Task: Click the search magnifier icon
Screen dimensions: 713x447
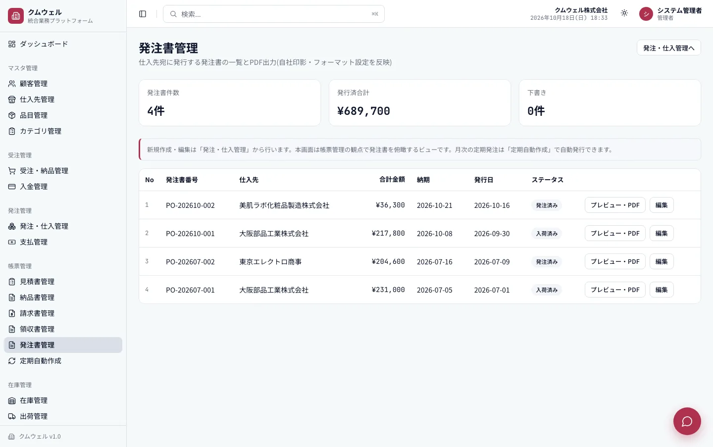Action: click(173, 14)
